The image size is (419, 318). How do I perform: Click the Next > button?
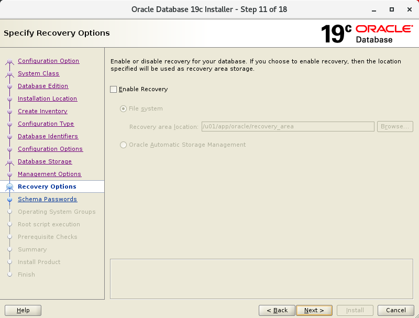point(314,310)
